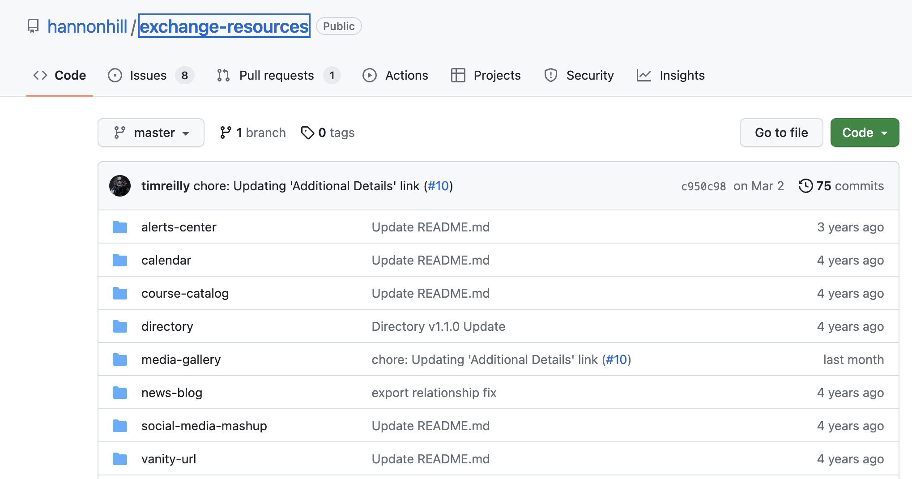This screenshot has height=479, width=912.
Task: Open the directory folder
Action: coord(167,326)
